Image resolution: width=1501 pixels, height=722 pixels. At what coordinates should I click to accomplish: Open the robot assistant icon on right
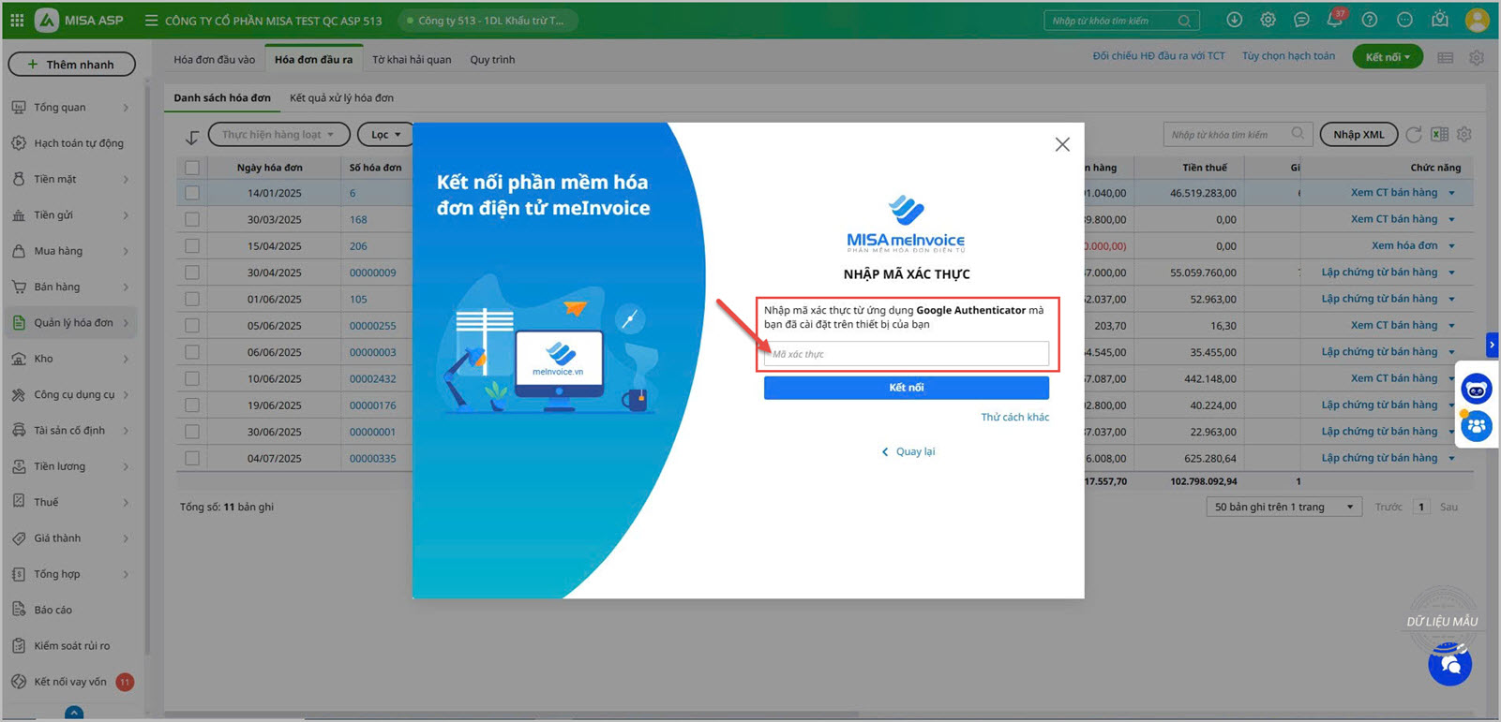(x=1477, y=389)
